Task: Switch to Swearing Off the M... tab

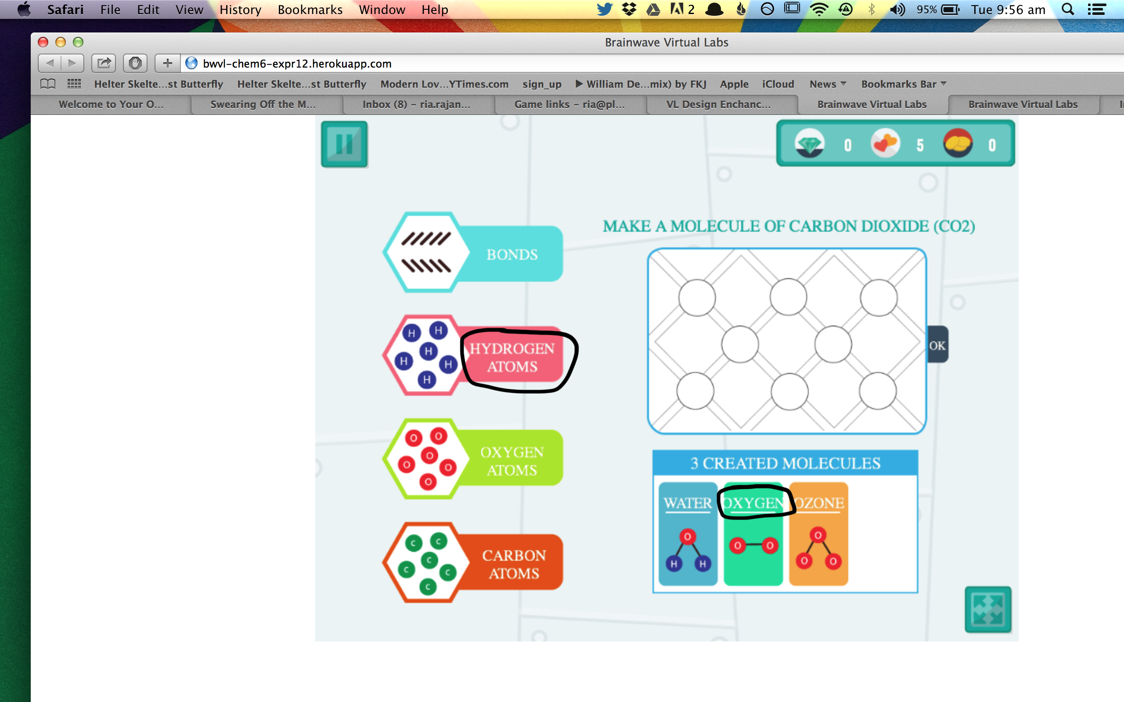Action: 263,104
